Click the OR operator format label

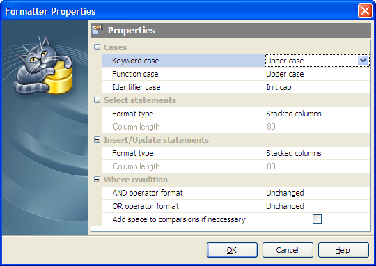pyautogui.click(x=146, y=206)
